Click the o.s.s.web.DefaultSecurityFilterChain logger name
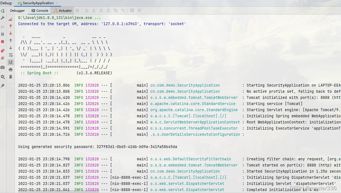Screen dimensions: 341x193 (191, 159)
